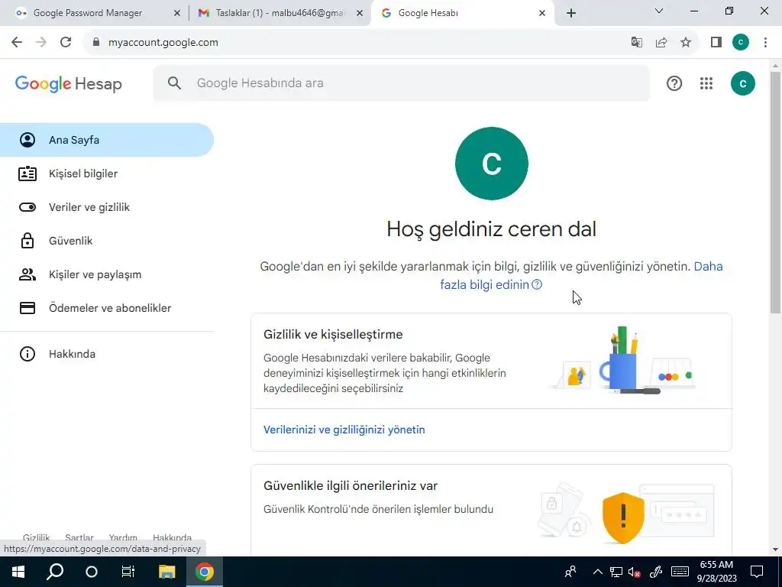The image size is (782, 587).
Task: Click the Kişiler ve paylaşım people icon
Action: click(x=27, y=274)
